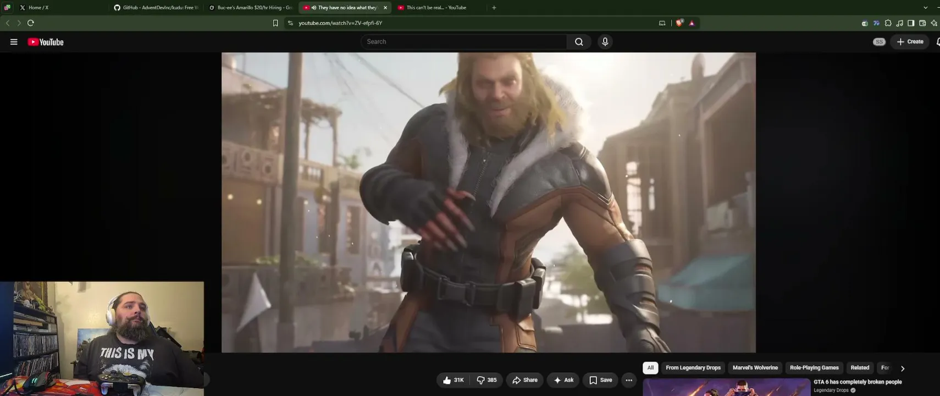Show more filter chips with right arrow

tap(902, 369)
